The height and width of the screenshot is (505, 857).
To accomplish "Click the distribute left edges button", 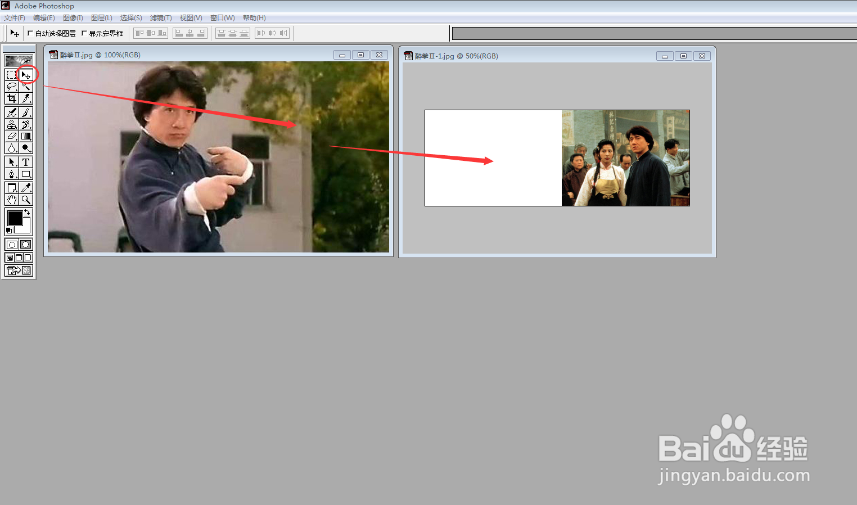I will (x=261, y=33).
